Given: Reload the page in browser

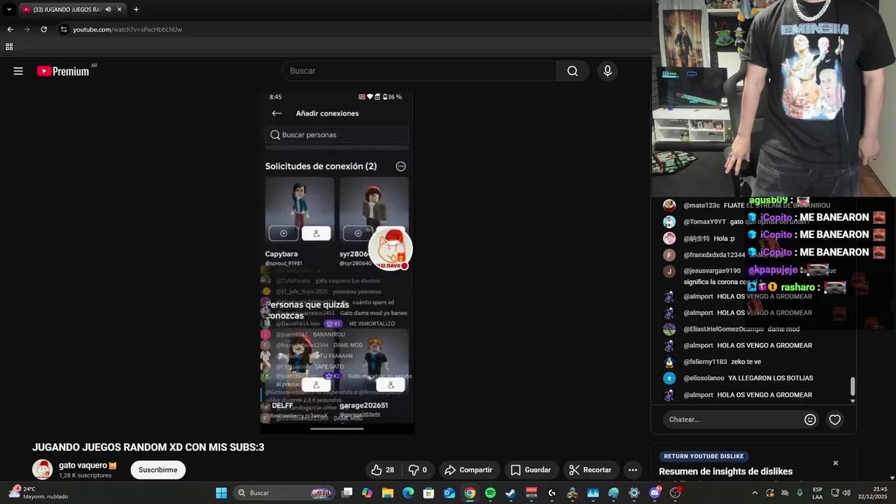Looking at the screenshot, I should pos(43,29).
